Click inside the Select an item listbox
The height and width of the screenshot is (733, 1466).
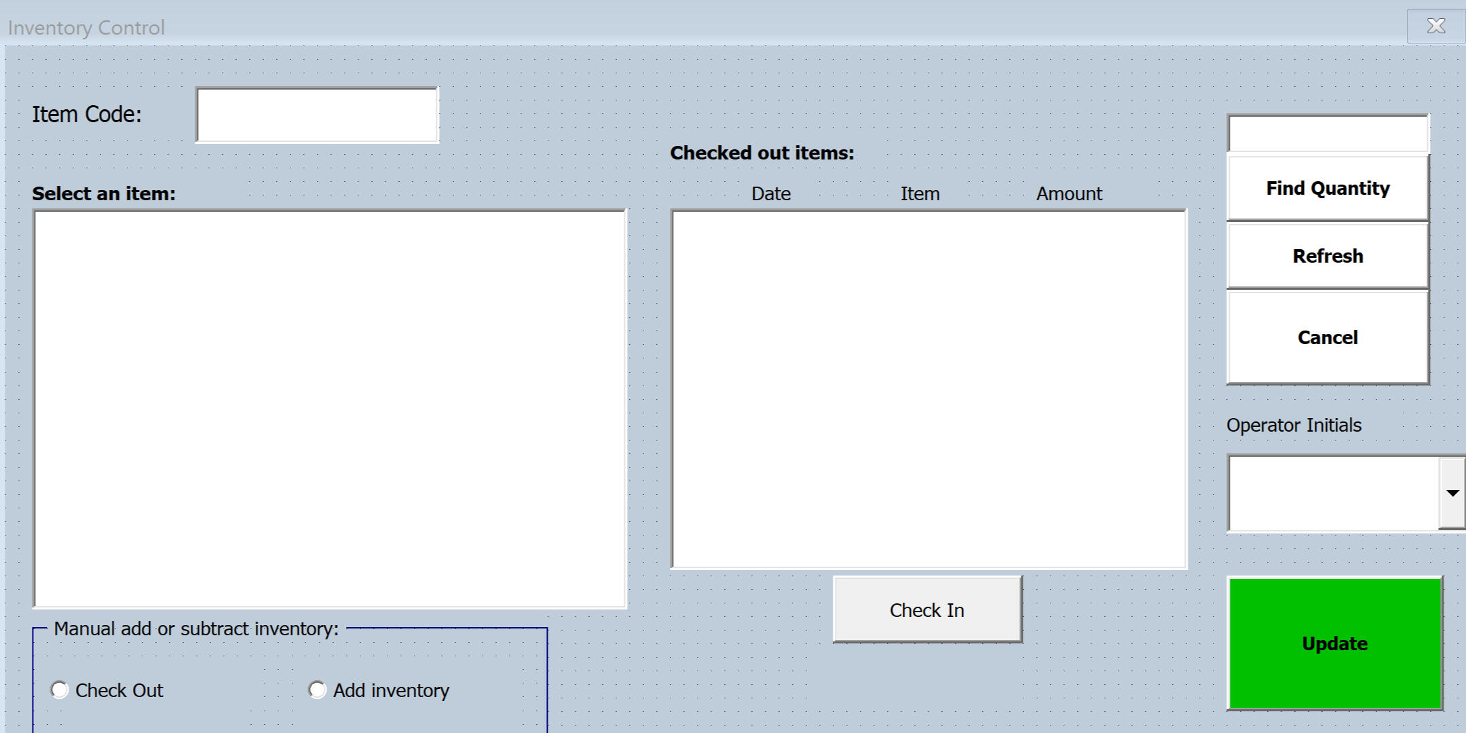pyautogui.click(x=329, y=409)
